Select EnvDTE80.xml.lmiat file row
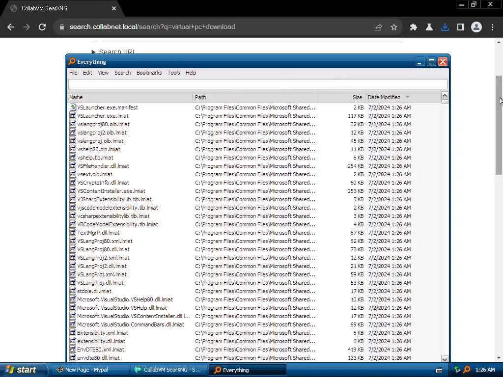503x377 pixels. pyautogui.click(x=254, y=350)
